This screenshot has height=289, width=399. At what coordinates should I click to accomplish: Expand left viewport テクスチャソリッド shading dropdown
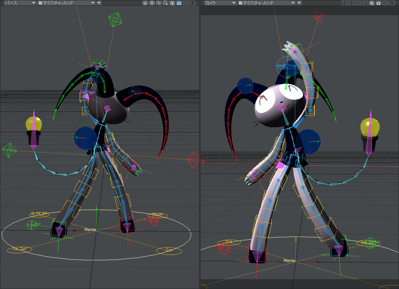coord(66,3)
